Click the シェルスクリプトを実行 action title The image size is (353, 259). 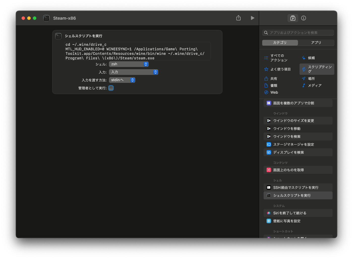point(83,36)
